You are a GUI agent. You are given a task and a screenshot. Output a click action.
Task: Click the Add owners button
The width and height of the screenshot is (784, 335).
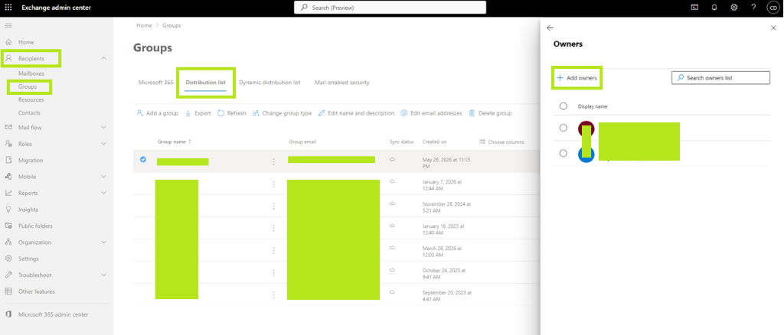click(x=577, y=78)
